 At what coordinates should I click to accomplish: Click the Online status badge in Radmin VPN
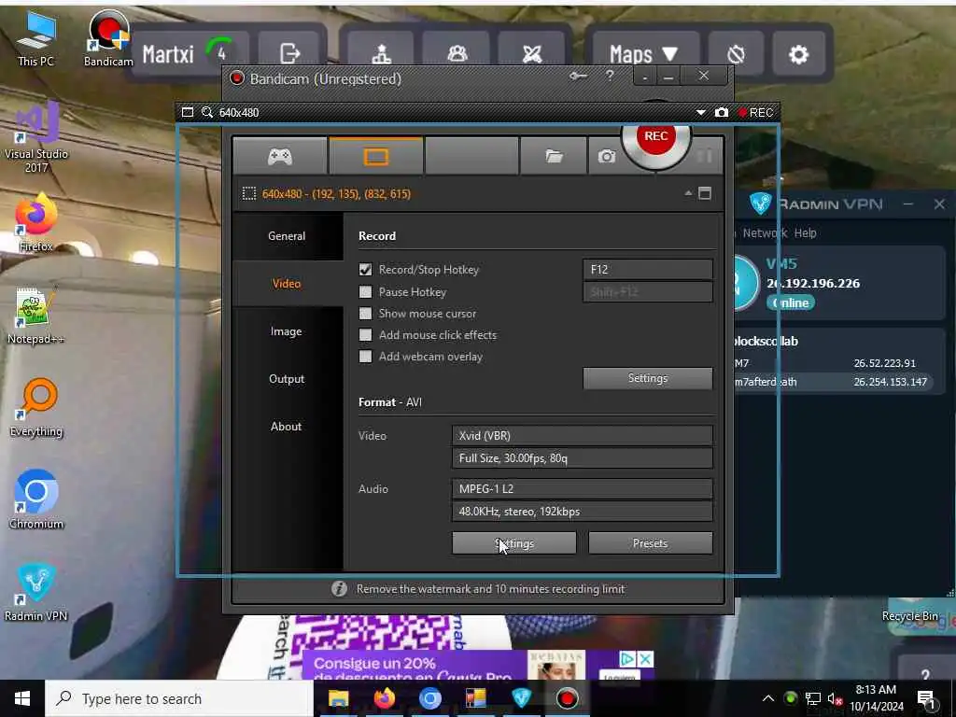pos(791,303)
